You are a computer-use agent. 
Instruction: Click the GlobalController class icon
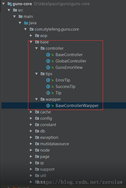point(48,61)
